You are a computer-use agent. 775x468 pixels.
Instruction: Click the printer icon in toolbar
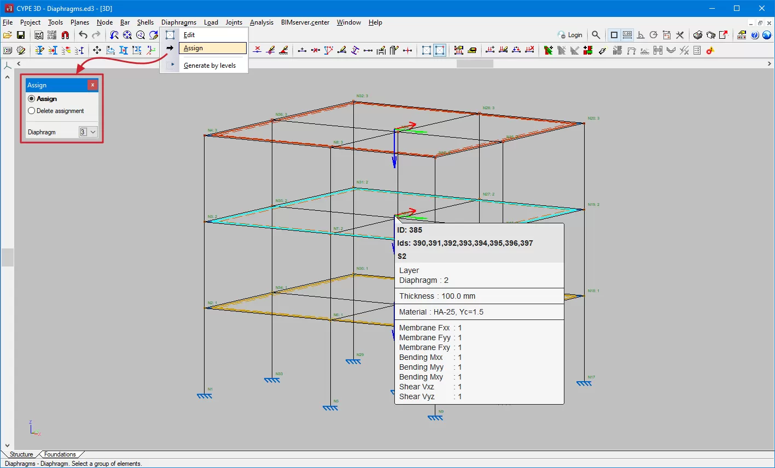pyautogui.click(x=698, y=35)
